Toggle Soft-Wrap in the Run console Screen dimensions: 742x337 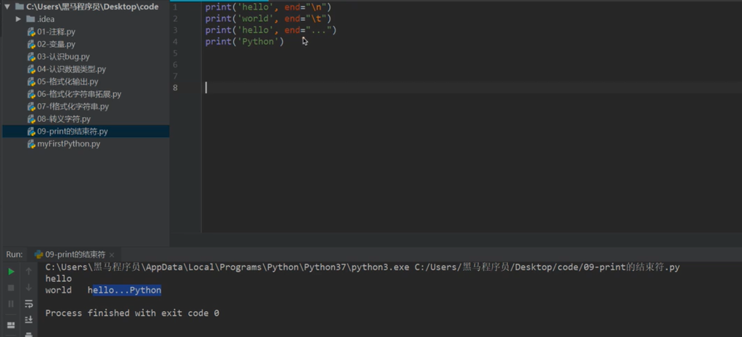[28, 304]
